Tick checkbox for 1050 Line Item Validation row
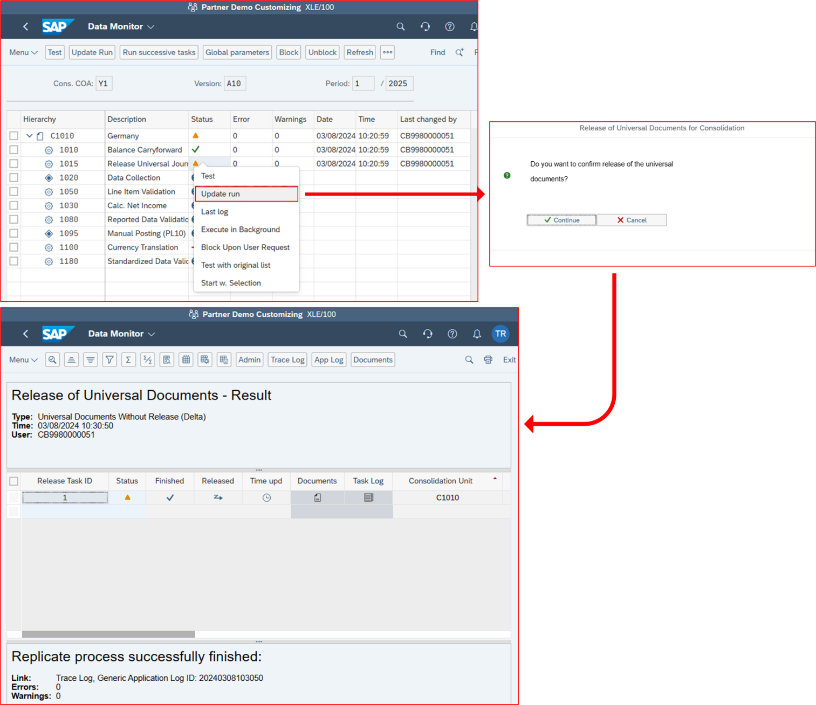The image size is (816, 705). [x=14, y=191]
